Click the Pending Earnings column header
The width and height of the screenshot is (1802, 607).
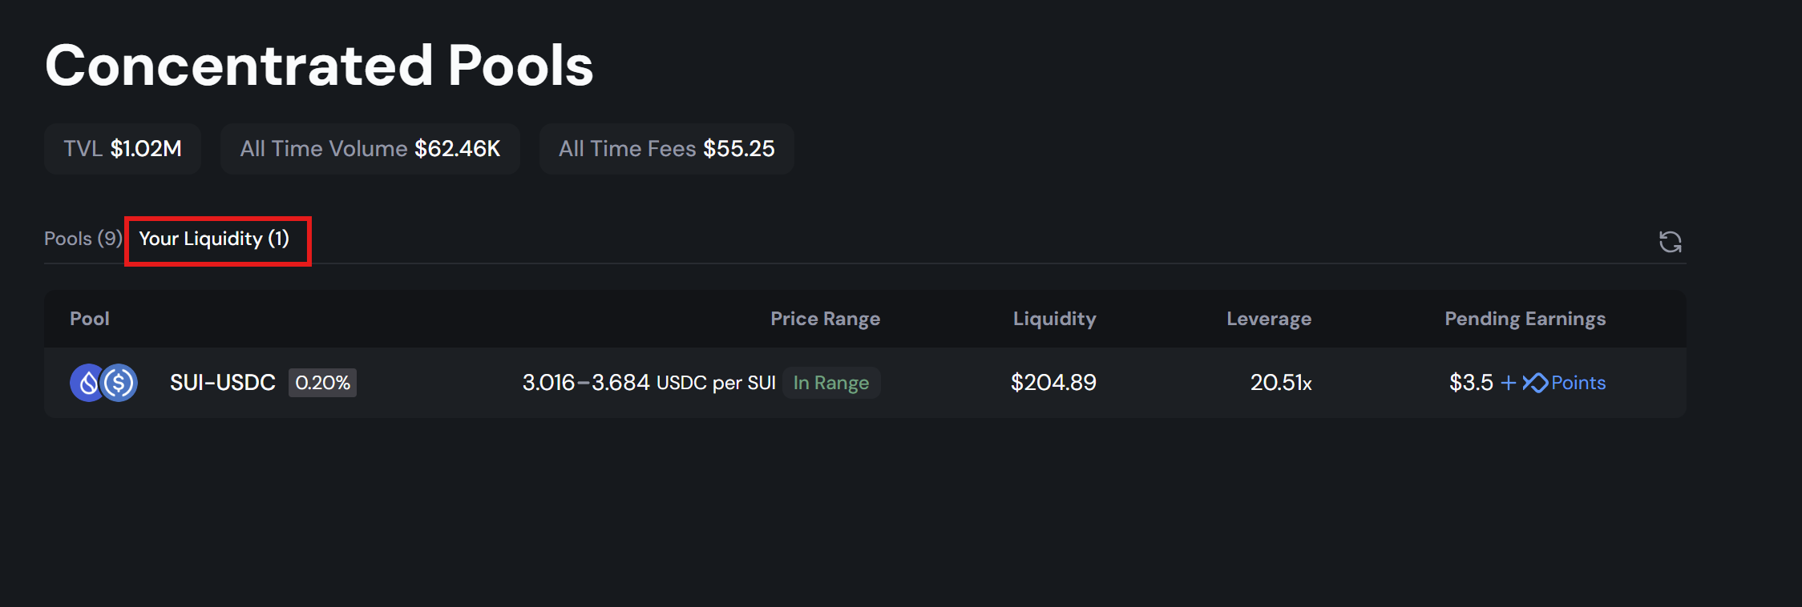1525,319
